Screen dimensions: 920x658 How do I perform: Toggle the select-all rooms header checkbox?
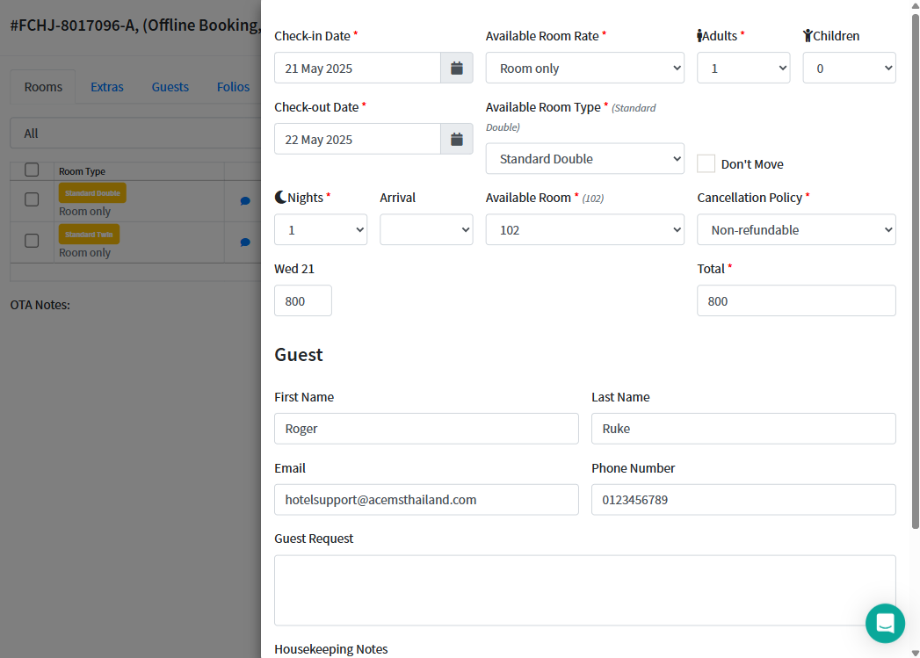coord(32,170)
